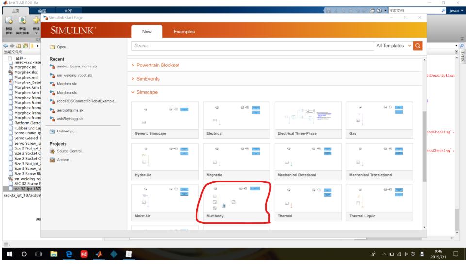Click the Open... folder link
This screenshot has width=473, height=264.
[59, 47]
